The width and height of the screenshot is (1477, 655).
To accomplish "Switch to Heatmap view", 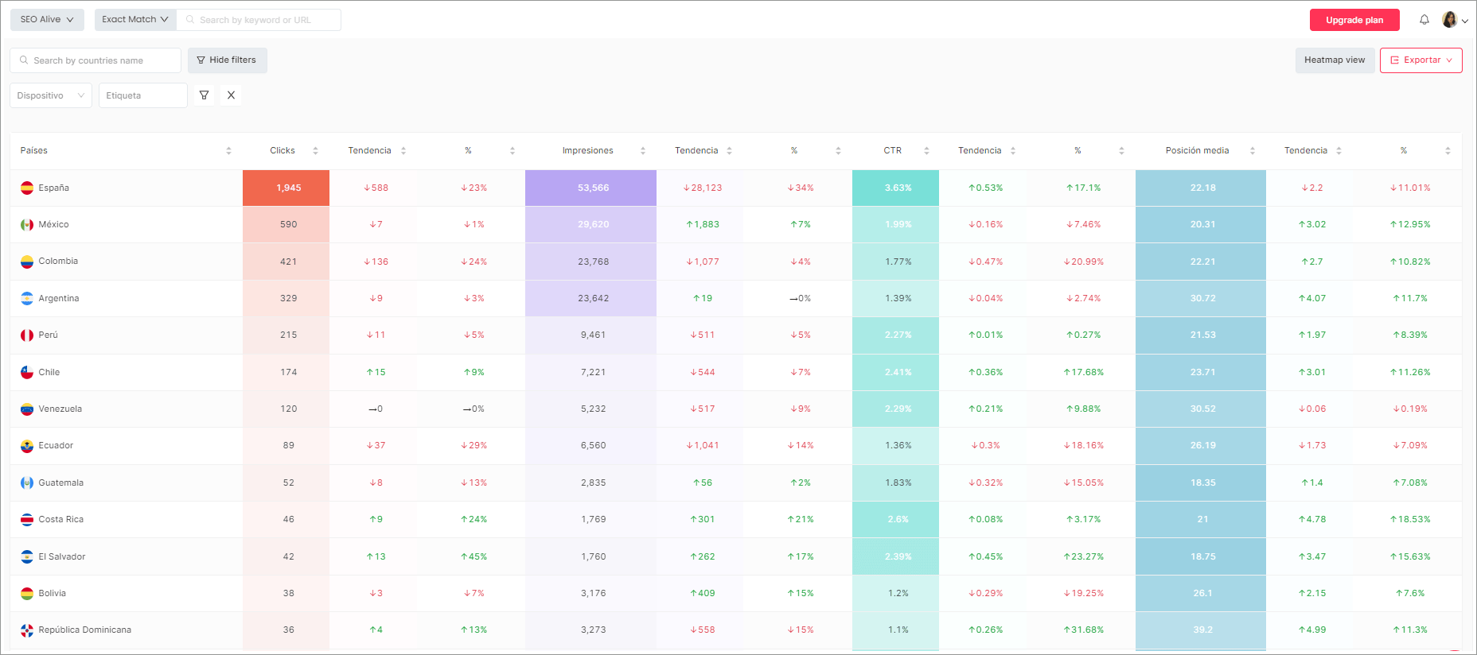I will tap(1334, 60).
